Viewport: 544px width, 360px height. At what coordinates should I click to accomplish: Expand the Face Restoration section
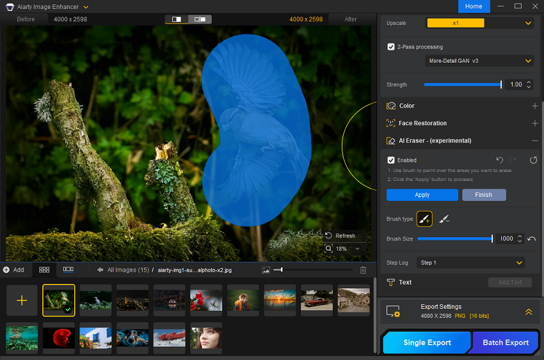(x=534, y=123)
